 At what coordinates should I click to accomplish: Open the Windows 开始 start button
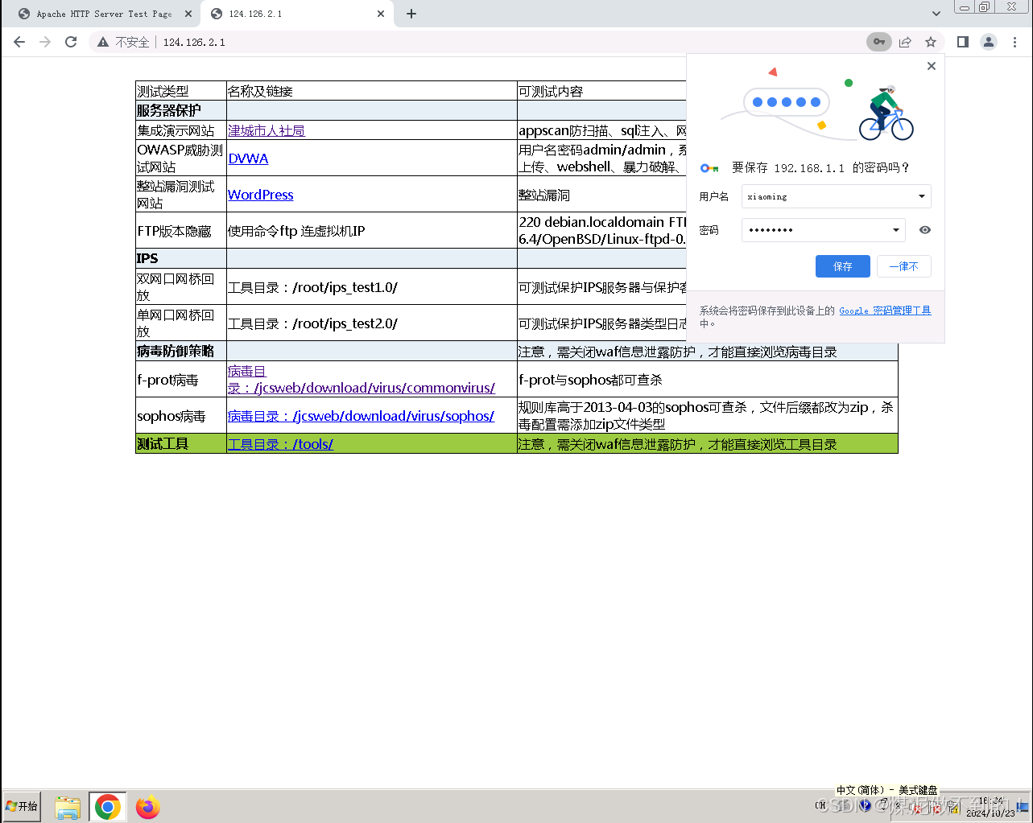point(22,806)
